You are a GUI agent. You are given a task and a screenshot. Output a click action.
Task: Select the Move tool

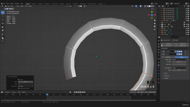pos(3,20)
